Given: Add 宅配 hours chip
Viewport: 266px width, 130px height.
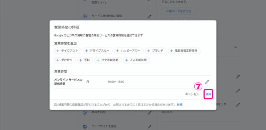Looking at the screenshot, I should point(85,60).
